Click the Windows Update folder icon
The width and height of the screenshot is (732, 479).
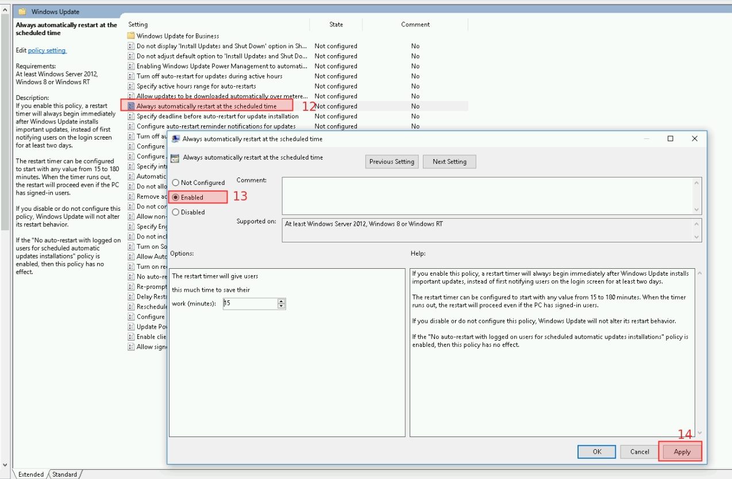click(x=22, y=11)
